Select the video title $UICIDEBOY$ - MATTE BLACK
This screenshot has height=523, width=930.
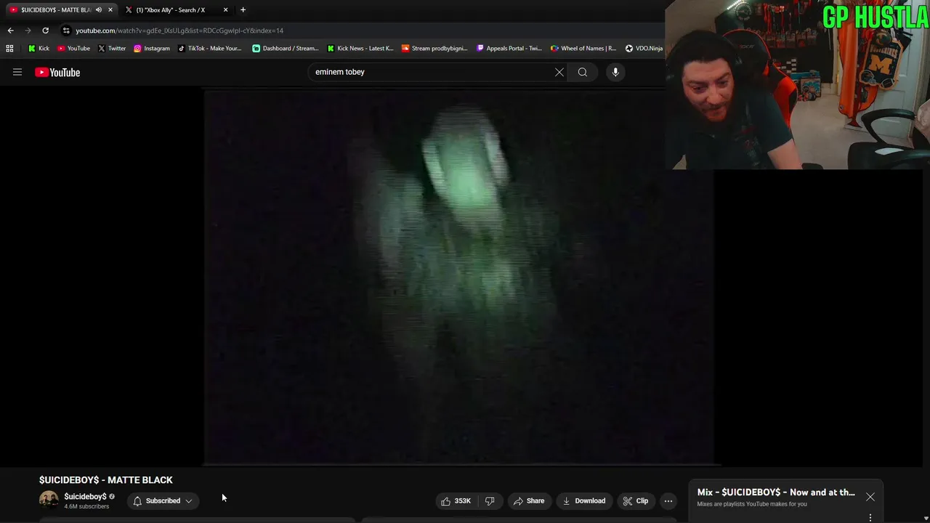[106, 480]
